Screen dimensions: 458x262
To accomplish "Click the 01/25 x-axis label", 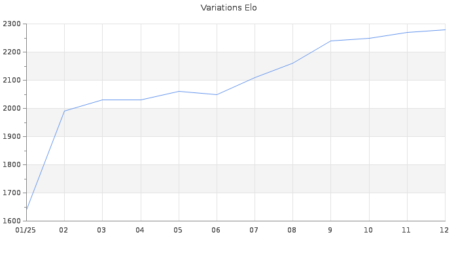I will pyautogui.click(x=26, y=230).
